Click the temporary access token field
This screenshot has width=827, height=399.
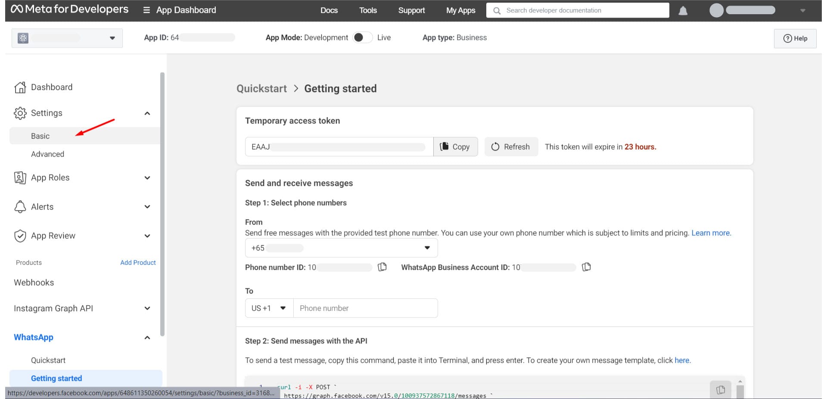(x=339, y=147)
